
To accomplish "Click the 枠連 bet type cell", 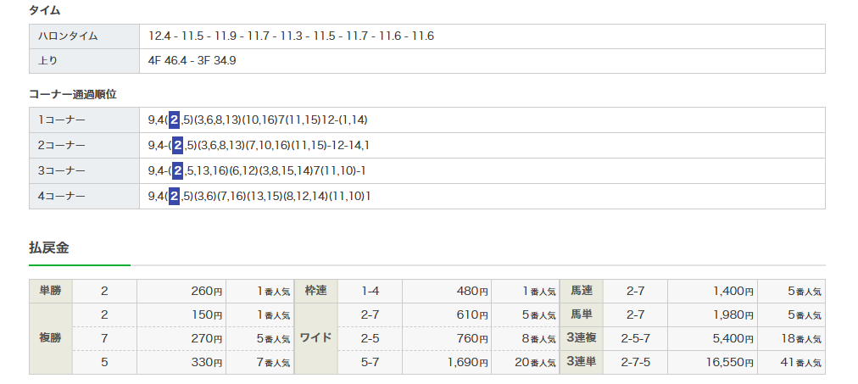I will 315,291.
